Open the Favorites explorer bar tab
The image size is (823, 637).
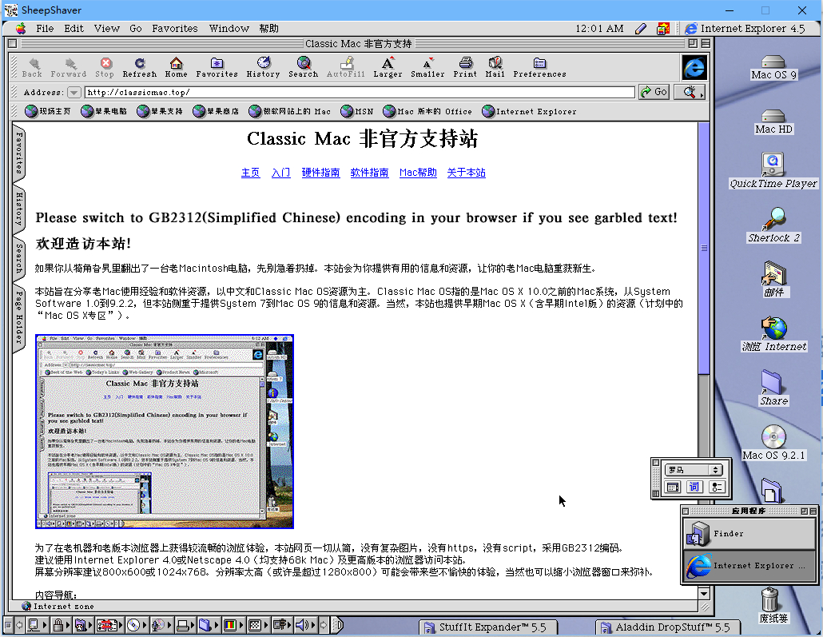point(19,153)
